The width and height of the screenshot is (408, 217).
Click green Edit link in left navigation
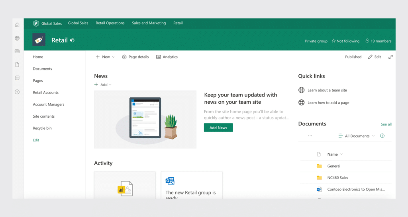pyautogui.click(x=36, y=140)
